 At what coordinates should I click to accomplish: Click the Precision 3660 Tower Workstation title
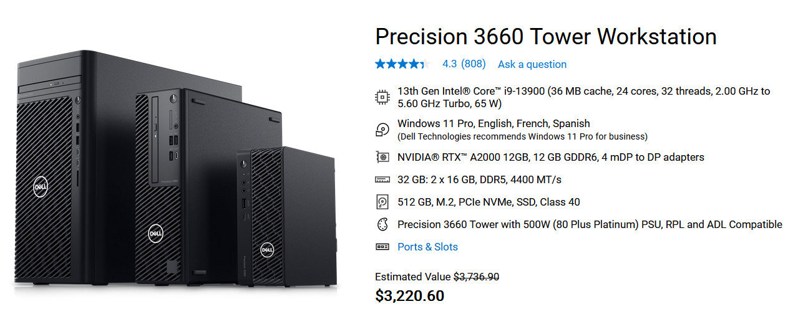pyautogui.click(x=546, y=36)
